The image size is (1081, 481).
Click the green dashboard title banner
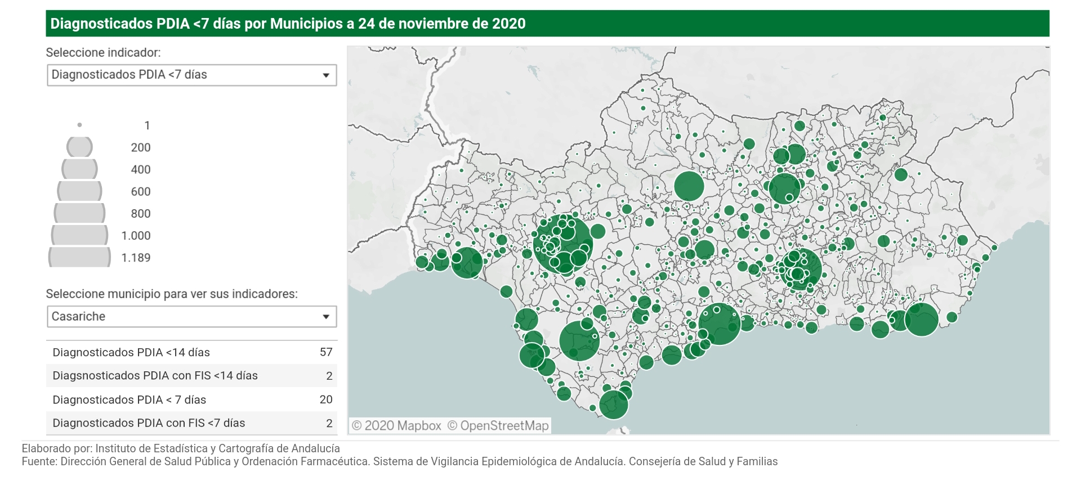(547, 24)
